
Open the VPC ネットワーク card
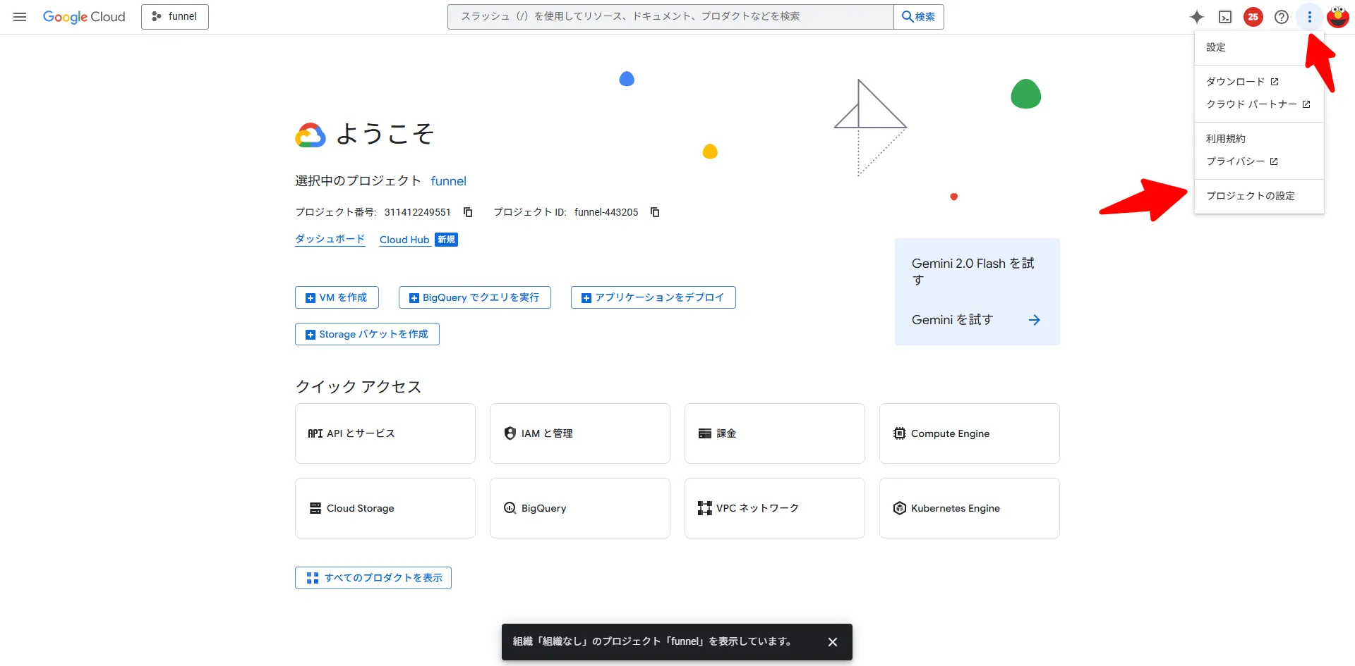point(775,508)
